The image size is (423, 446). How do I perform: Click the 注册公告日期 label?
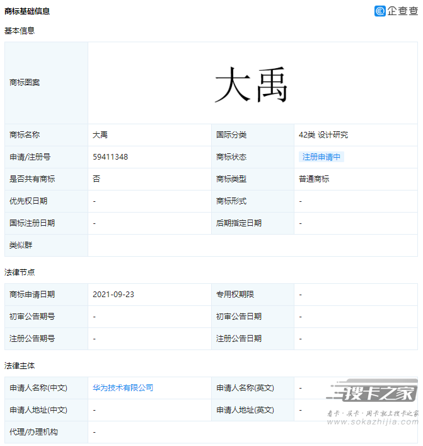click(239, 339)
